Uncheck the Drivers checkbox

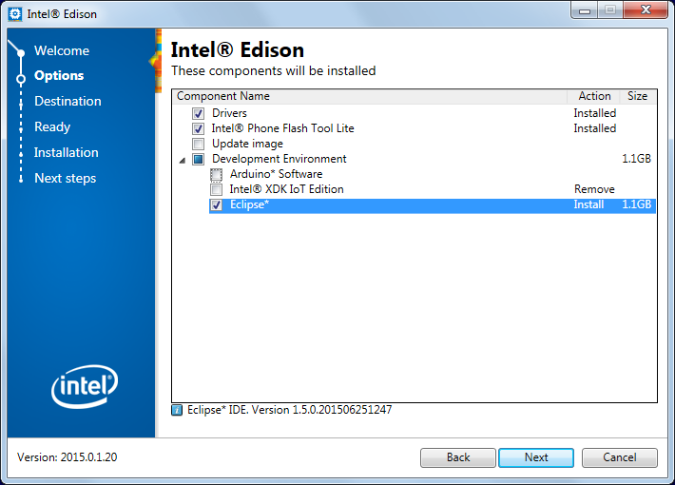(198, 114)
